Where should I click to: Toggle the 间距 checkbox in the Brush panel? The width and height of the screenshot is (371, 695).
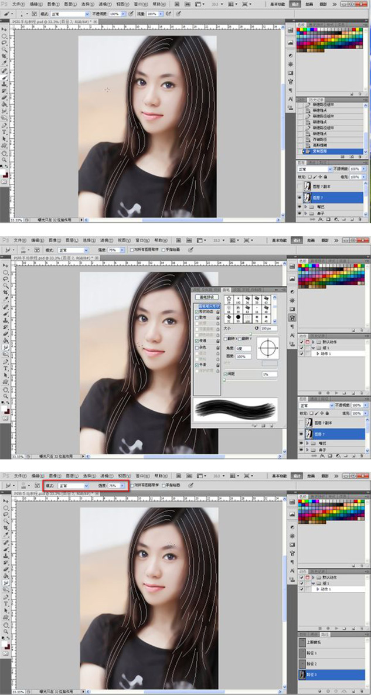[x=226, y=374]
